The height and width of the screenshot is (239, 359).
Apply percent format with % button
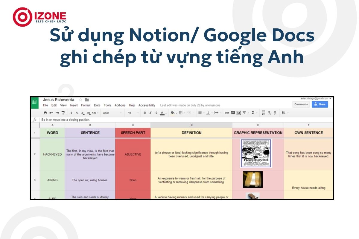[77, 113]
